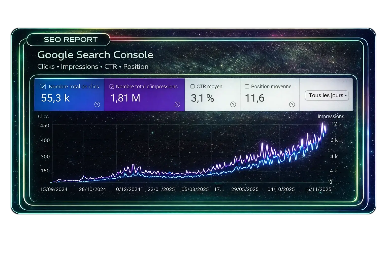
Task: Click the 10/12/2024 date label
Action: (127, 189)
